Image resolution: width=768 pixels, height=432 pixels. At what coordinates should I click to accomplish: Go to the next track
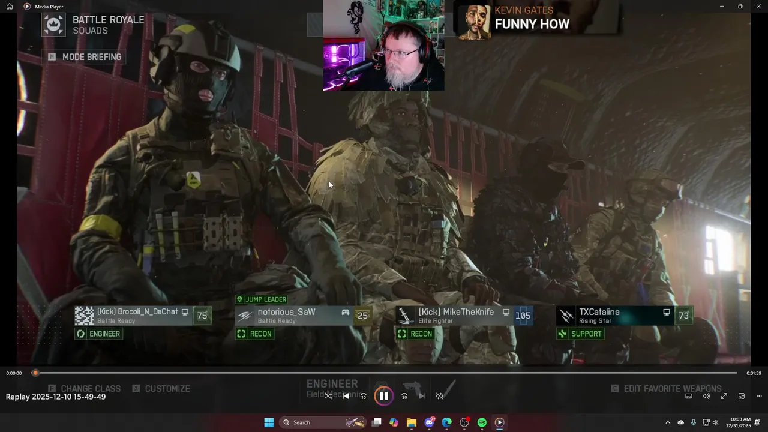point(422,396)
